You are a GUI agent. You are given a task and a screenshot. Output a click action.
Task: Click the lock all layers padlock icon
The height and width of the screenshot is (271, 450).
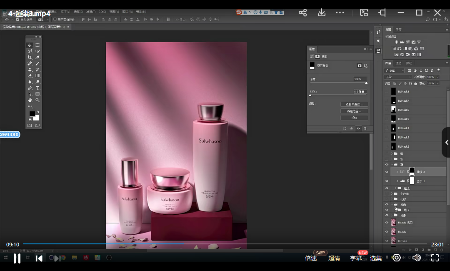[x=415, y=83]
